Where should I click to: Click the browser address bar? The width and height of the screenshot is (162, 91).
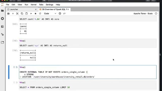80,1
